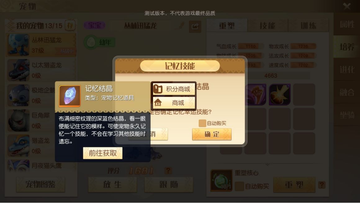Click the 存 storage icon beside pet count
The width and height of the screenshot is (360, 203).
point(70,25)
